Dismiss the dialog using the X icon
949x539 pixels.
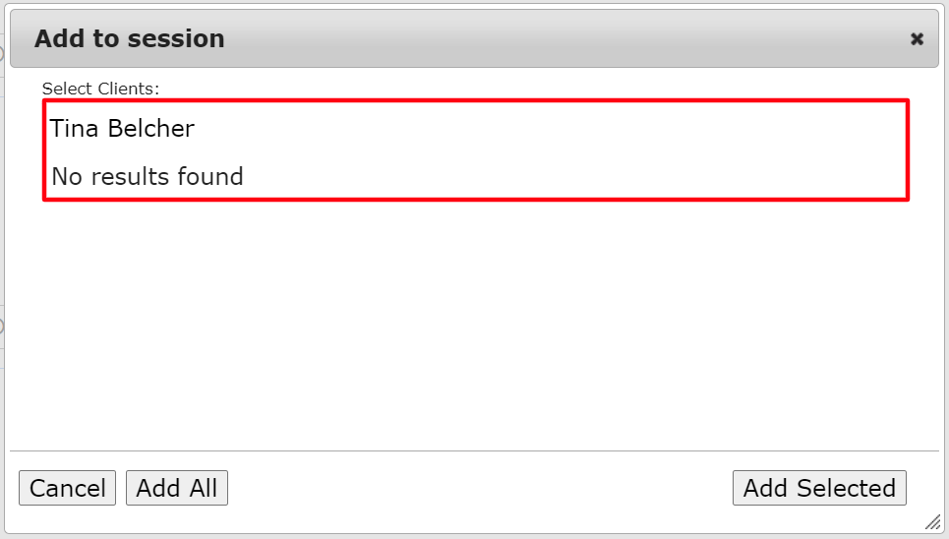click(x=917, y=39)
